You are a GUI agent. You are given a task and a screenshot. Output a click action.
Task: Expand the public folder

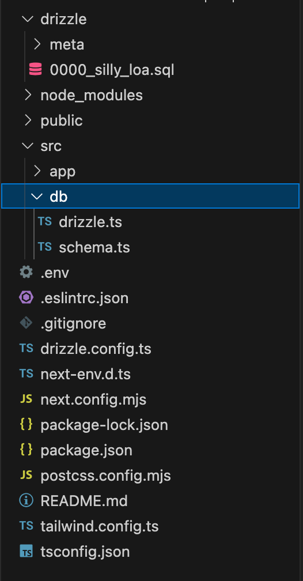click(28, 120)
